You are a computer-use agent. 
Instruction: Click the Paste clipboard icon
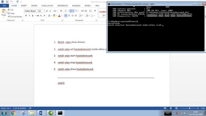[4, 12]
